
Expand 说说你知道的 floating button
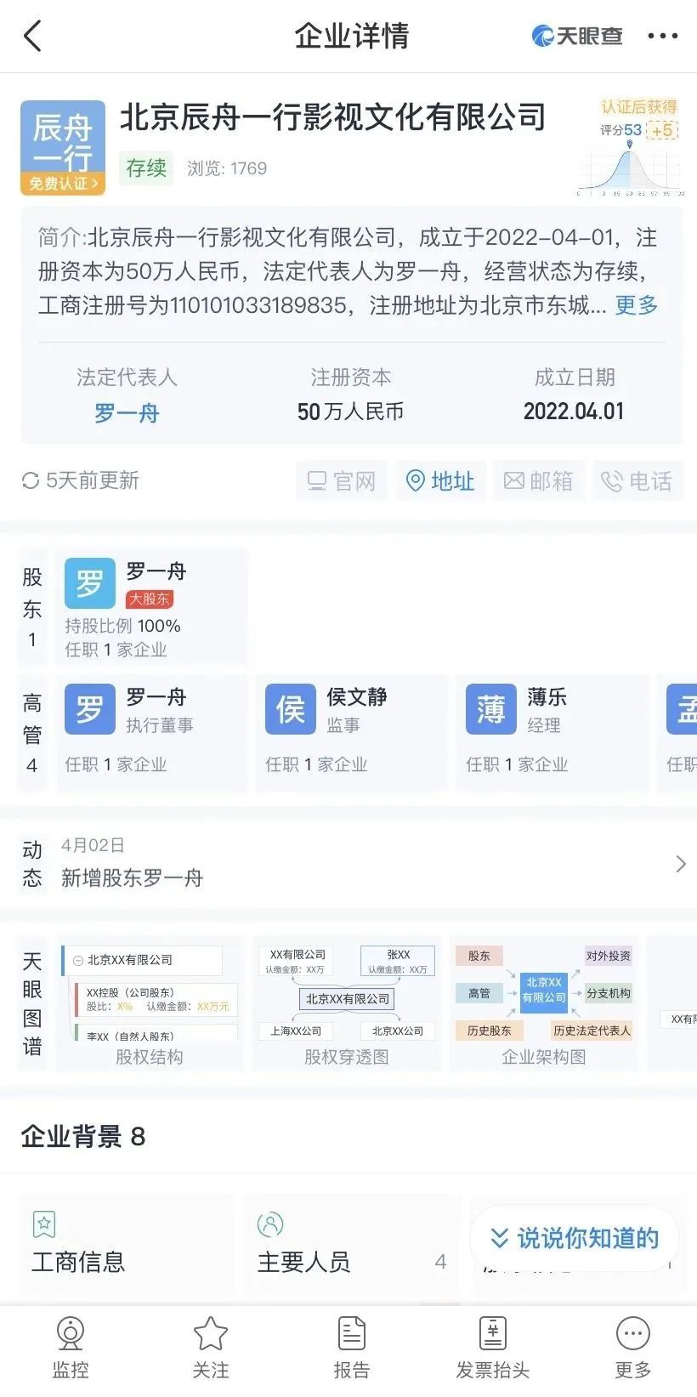click(x=575, y=1238)
